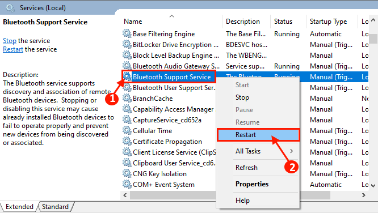Select the BranchCache service gear icon
The width and height of the screenshot is (378, 213).
tap(127, 98)
